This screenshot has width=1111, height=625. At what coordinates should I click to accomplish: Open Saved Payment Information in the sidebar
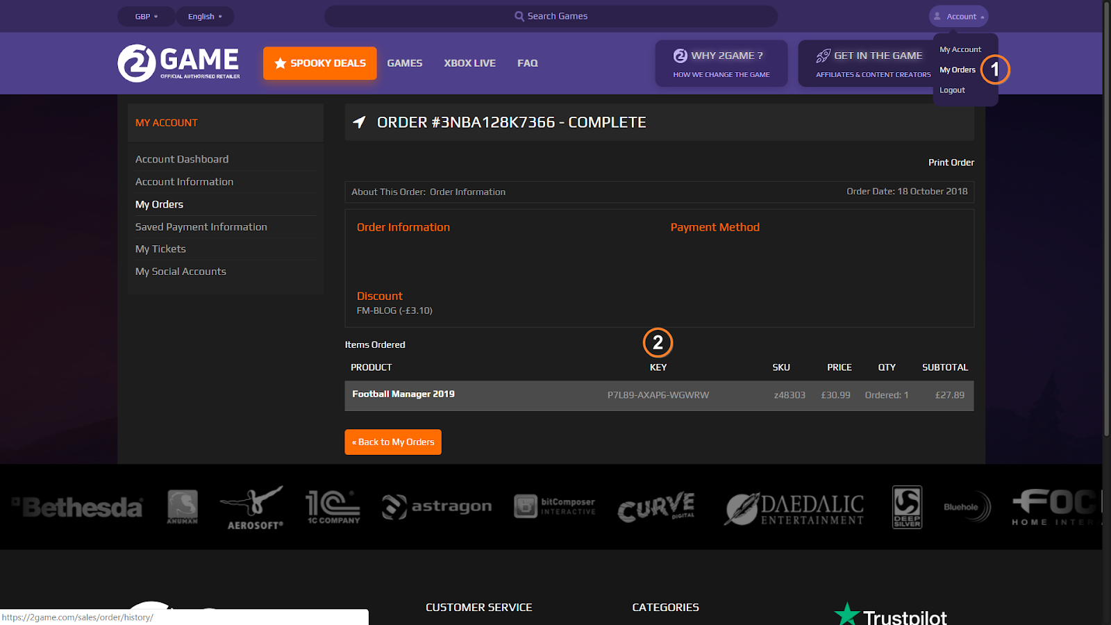pyautogui.click(x=201, y=227)
